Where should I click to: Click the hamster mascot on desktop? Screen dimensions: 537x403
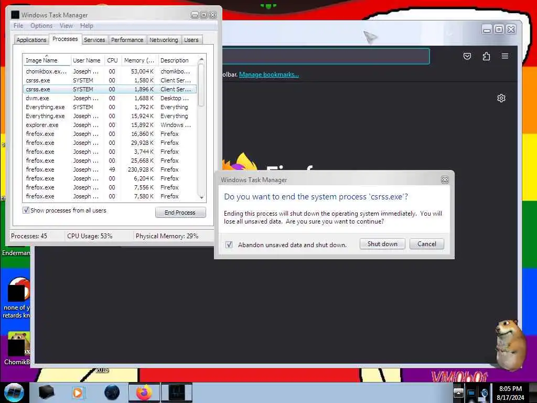510,344
